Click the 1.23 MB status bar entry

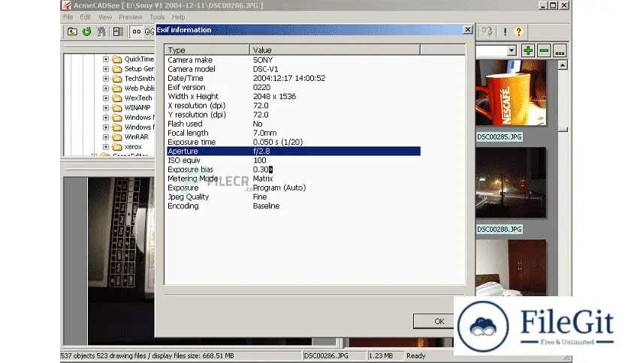(x=385, y=355)
